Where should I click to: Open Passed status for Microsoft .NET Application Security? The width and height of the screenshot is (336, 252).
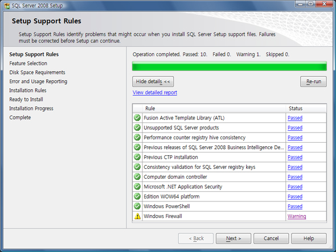click(x=295, y=187)
